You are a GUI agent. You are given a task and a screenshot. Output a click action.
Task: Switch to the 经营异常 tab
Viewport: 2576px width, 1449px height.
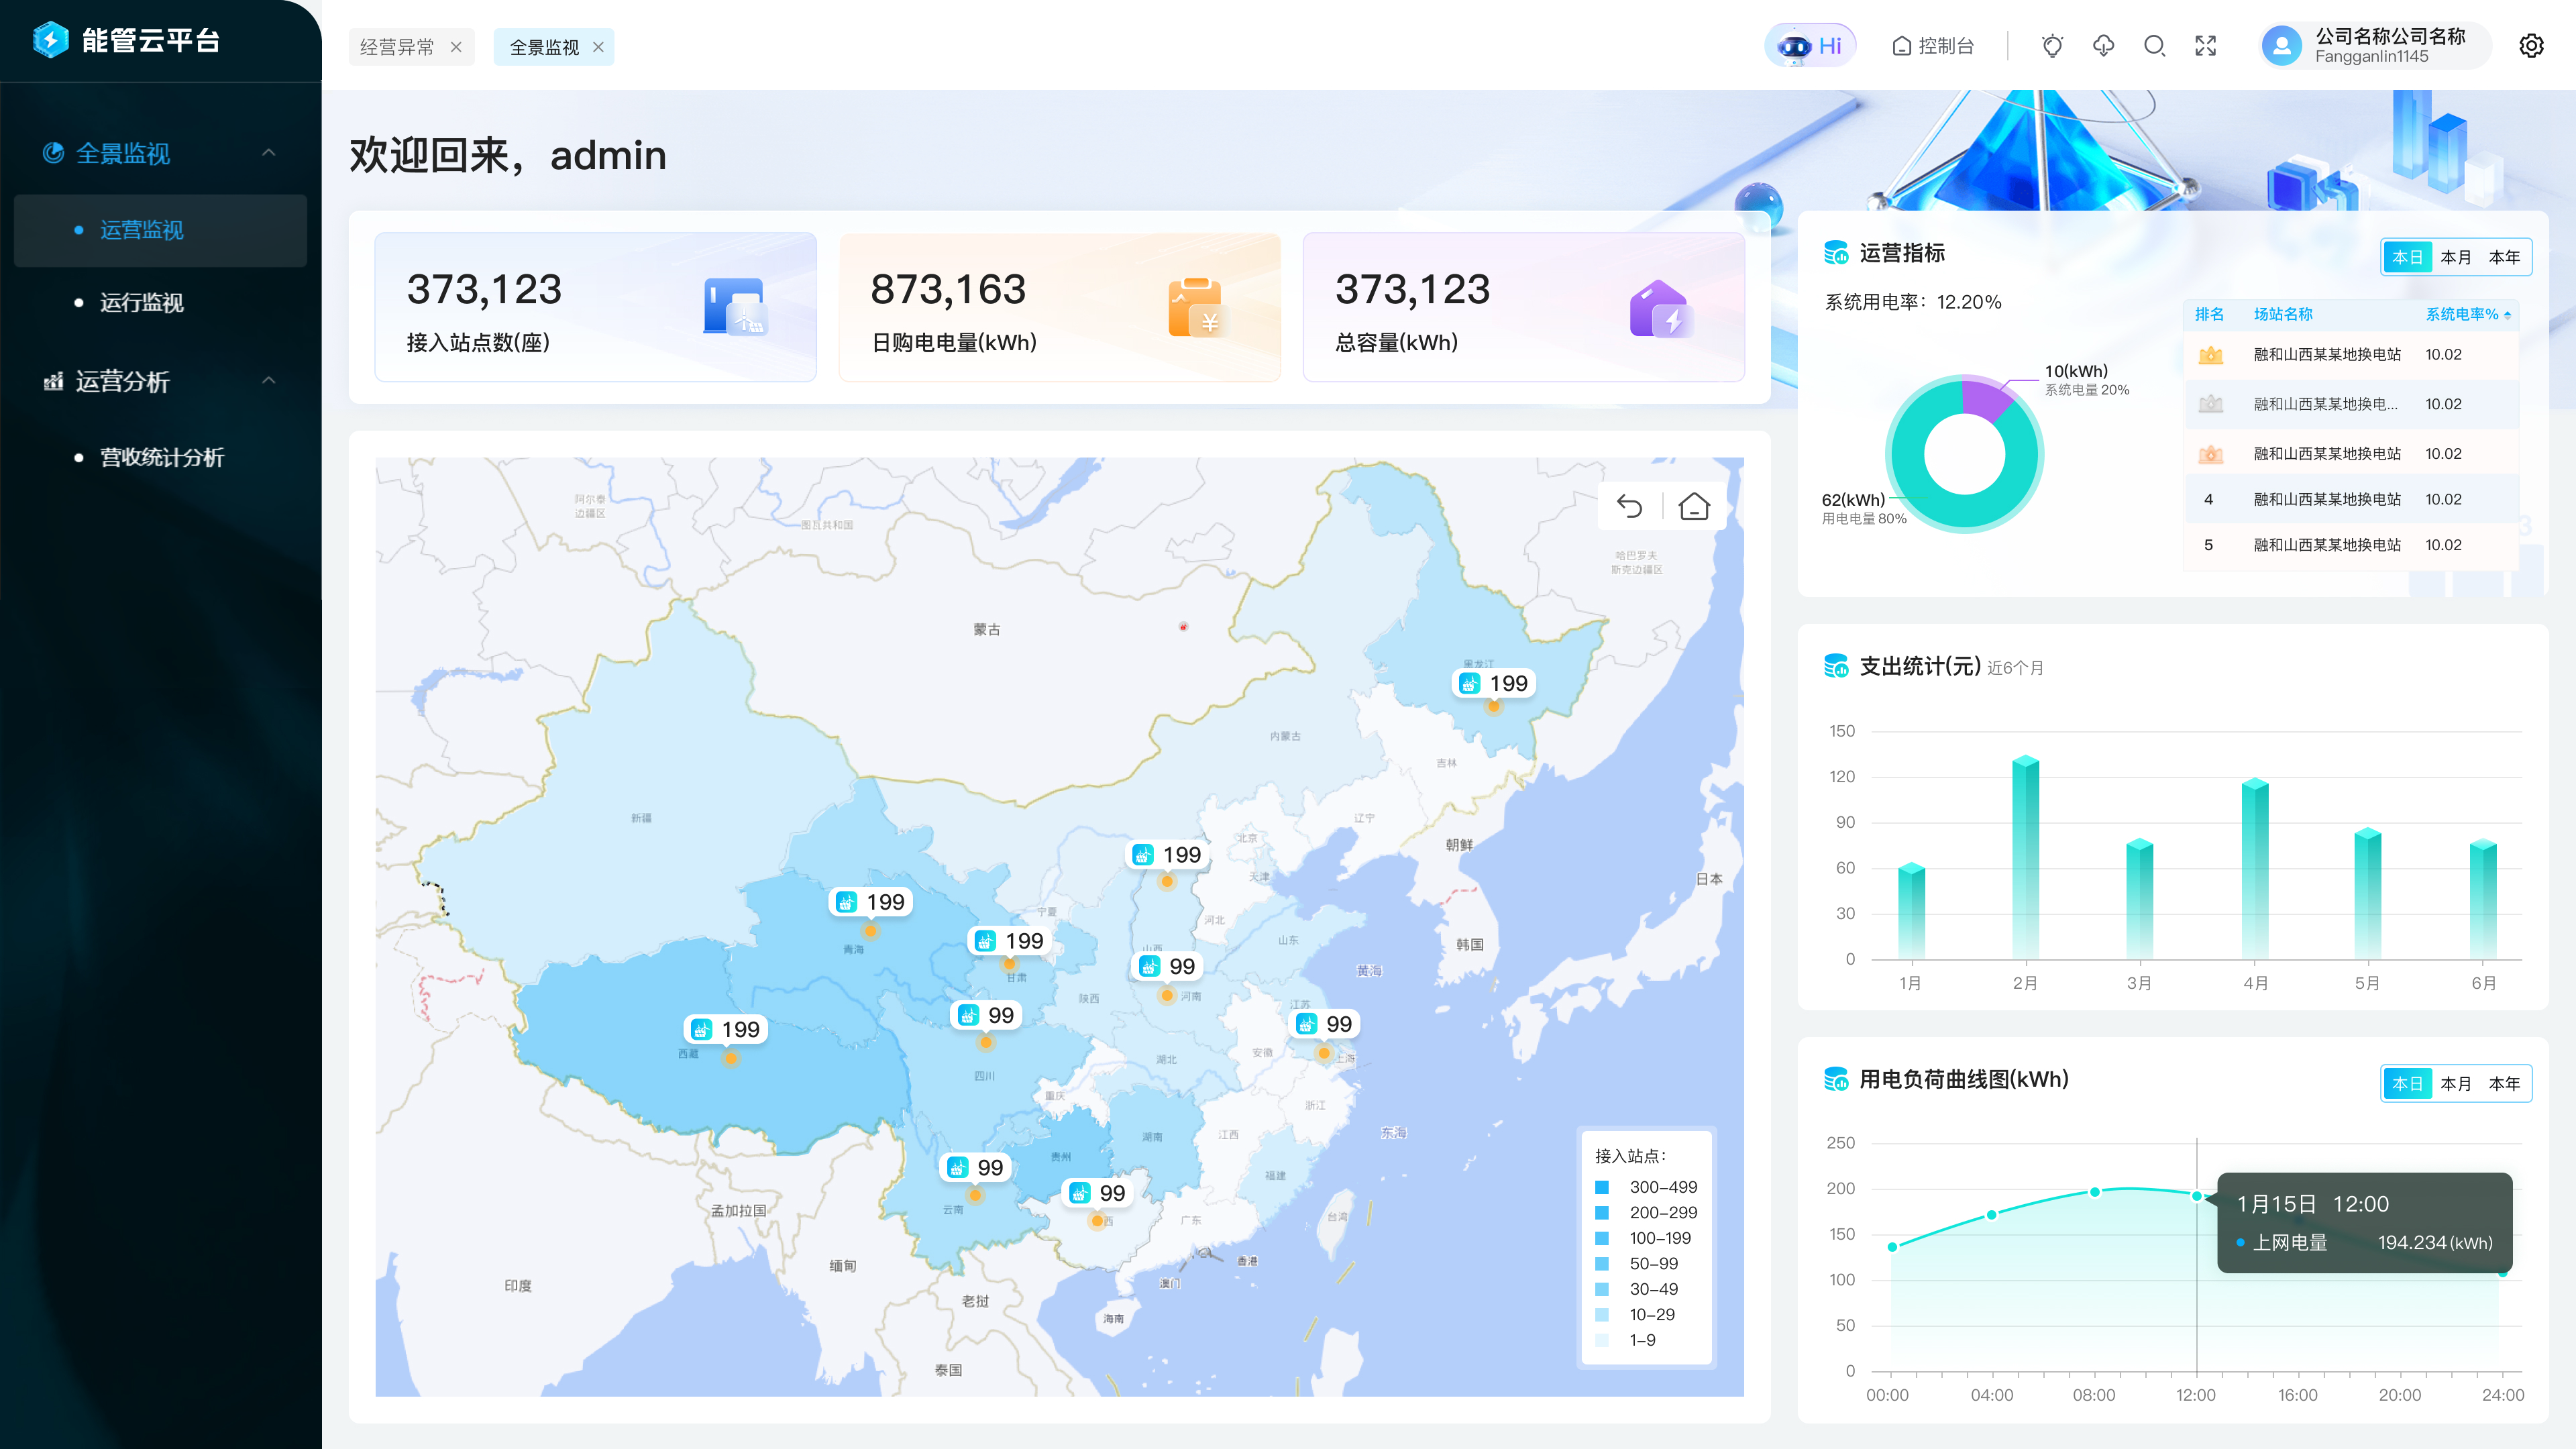click(x=397, y=47)
